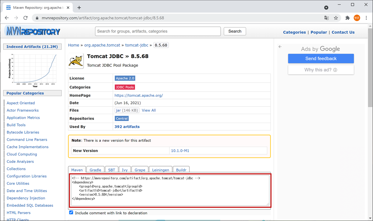Go to Home breadcrumb link

[x=74, y=45]
